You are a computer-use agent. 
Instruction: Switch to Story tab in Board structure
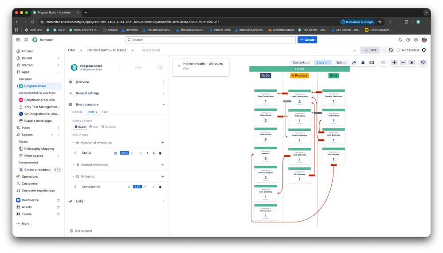[91, 112]
